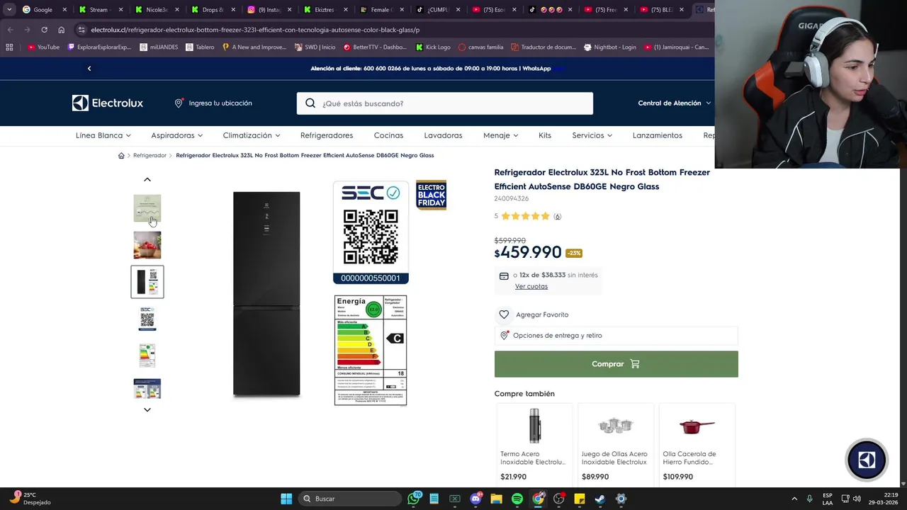The width and height of the screenshot is (907, 510).
Task: Click the Windows Start button
Action: pyautogui.click(x=286, y=499)
